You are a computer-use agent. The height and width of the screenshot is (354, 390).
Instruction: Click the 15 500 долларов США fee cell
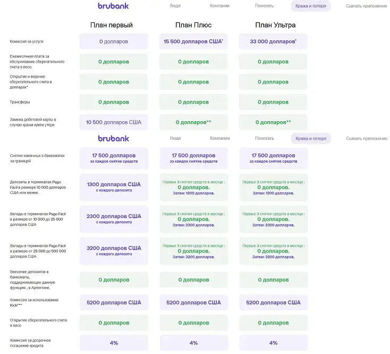click(193, 41)
